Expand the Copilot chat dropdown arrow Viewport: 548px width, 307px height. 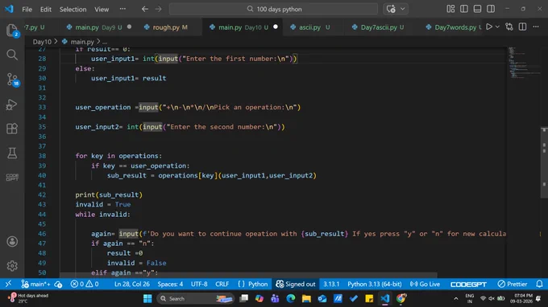(403, 9)
